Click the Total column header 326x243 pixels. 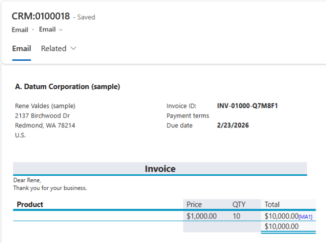point(272,204)
